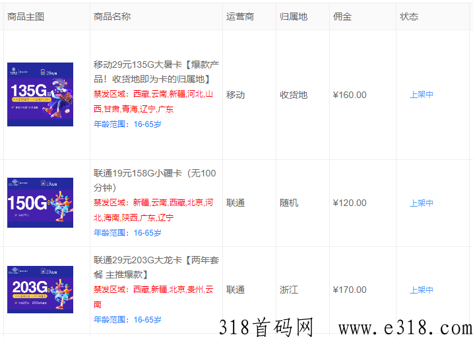Click the 随机 location cell
This screenshot has width=473, height=337.
[289, 203]
